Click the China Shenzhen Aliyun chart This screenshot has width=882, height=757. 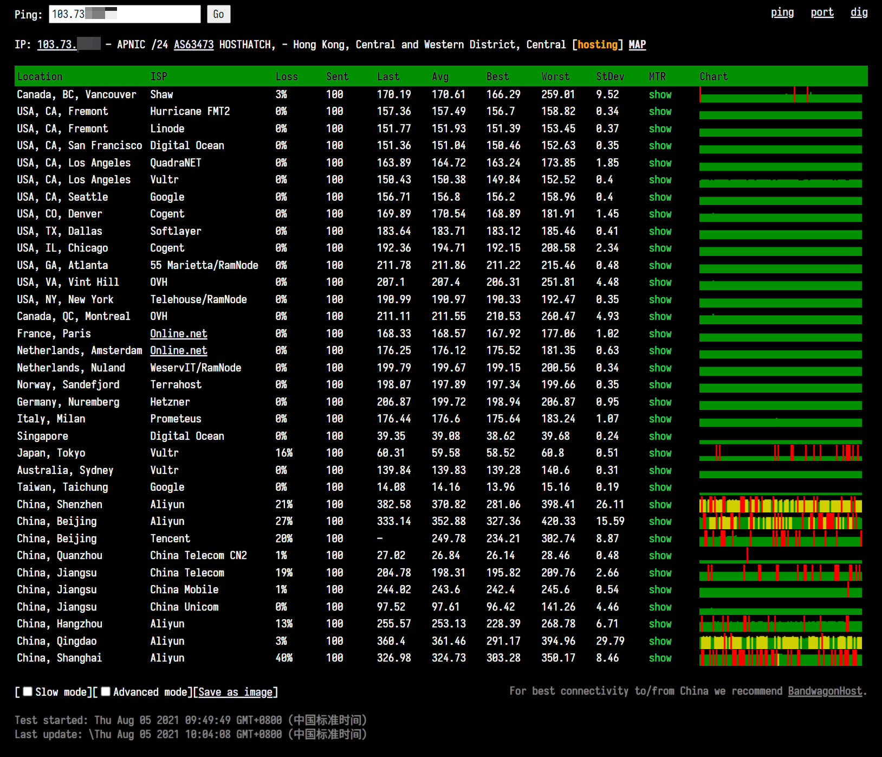coord(780,505)
